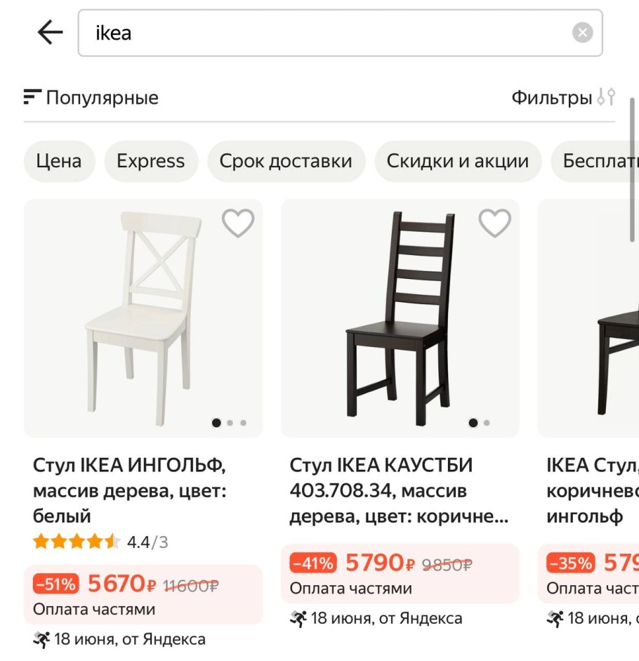
Task: Add the white ИНГОЛЬФ chair to favorites
Action: pos(237,223)
